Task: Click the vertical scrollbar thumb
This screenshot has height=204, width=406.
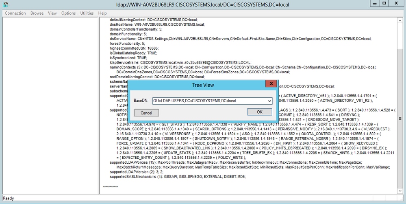Action: [400, 118]
